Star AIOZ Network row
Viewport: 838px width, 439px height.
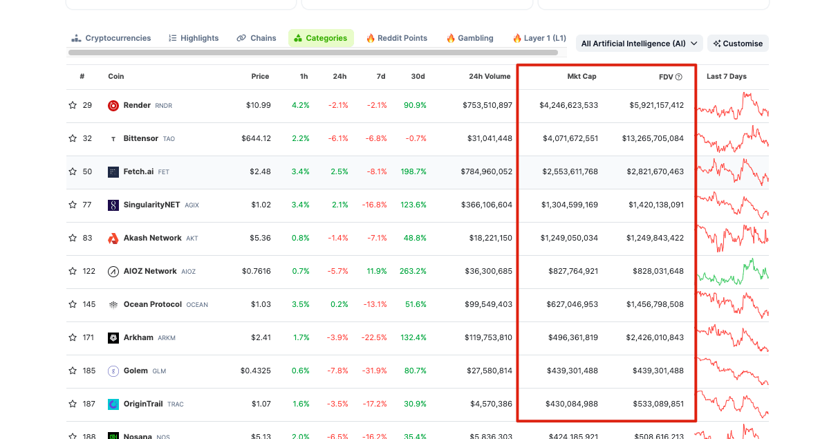coord(73,272)
